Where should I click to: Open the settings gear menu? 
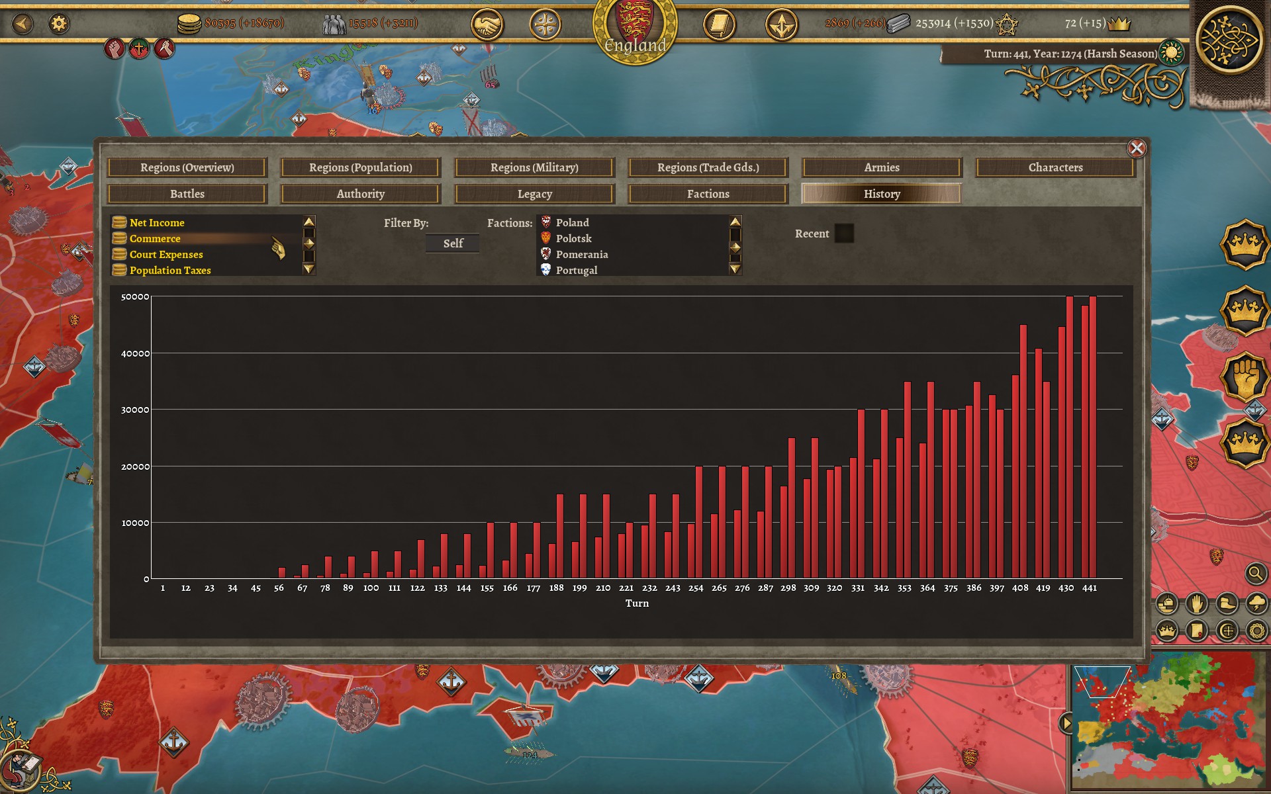[x=59, y=24]
